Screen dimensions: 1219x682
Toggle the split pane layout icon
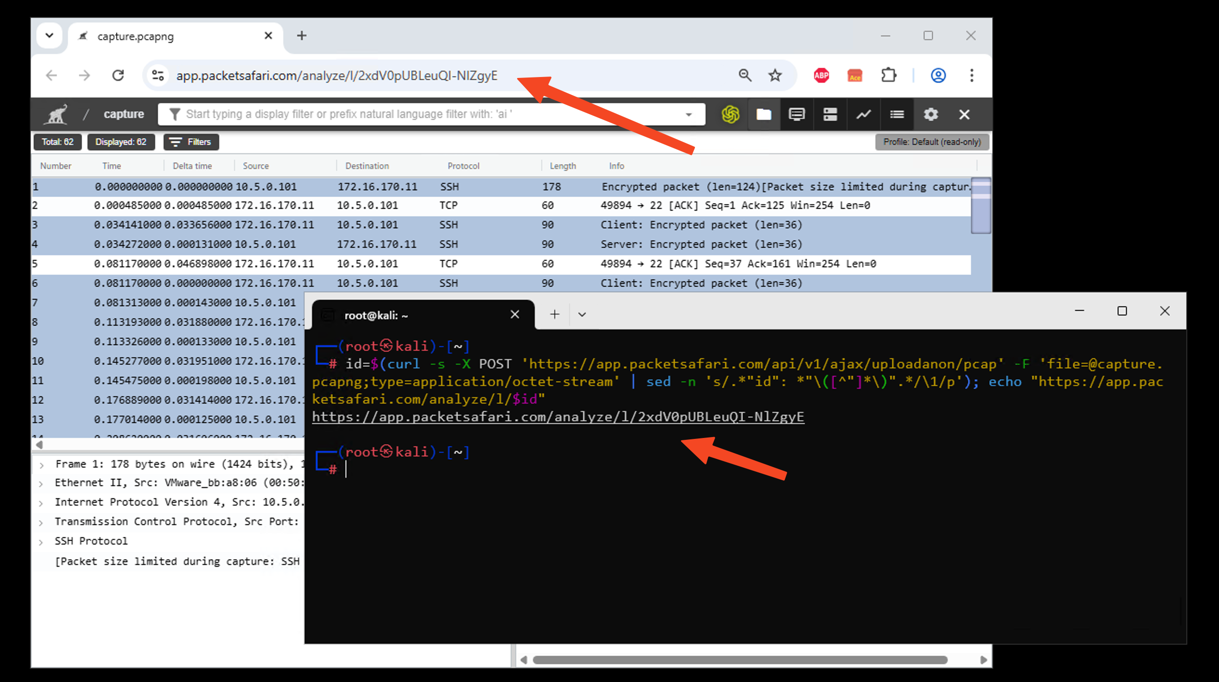[x=830, y=114]
